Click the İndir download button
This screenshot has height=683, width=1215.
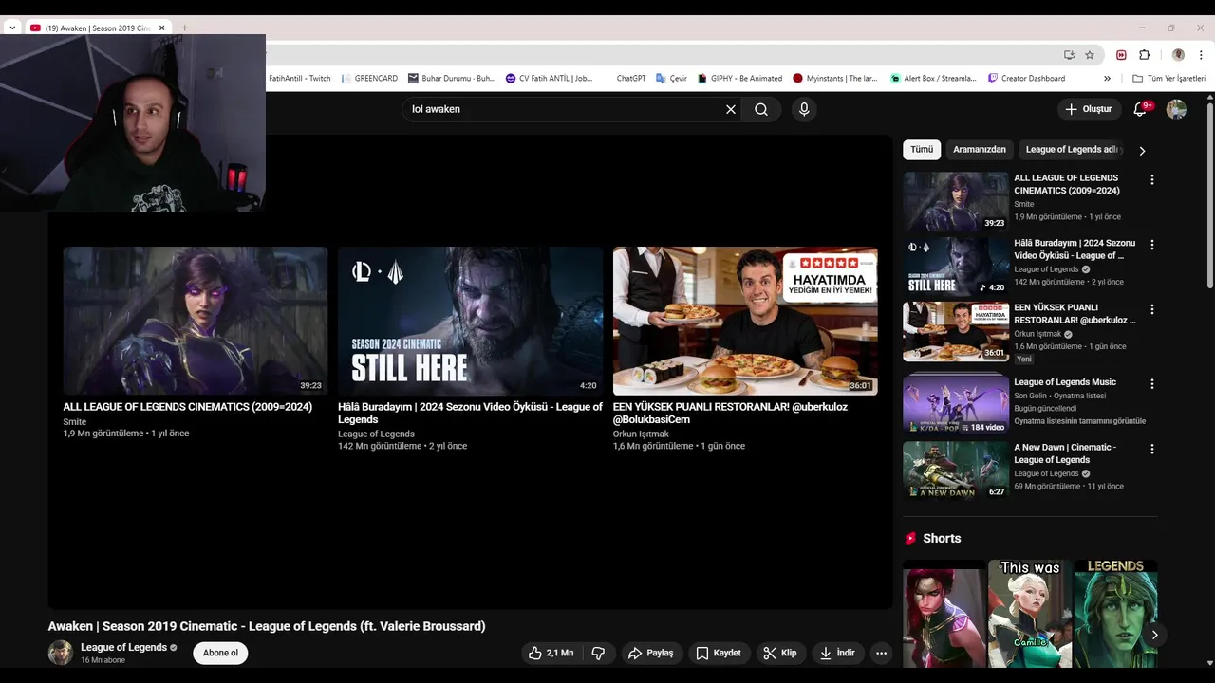pos(838,653)
